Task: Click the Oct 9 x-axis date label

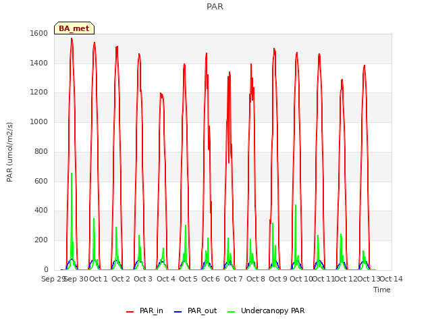Action: [278, 279]
